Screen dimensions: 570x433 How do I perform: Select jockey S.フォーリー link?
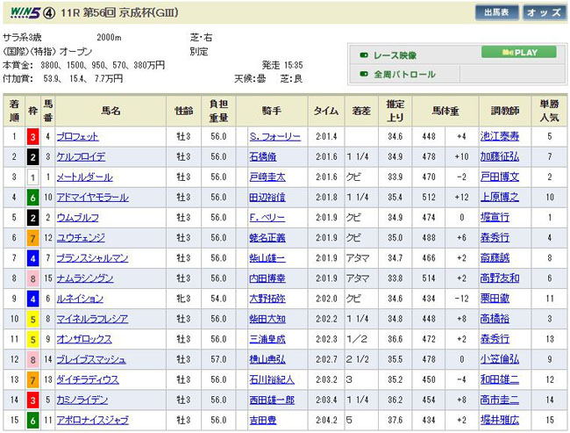(274, 137)
